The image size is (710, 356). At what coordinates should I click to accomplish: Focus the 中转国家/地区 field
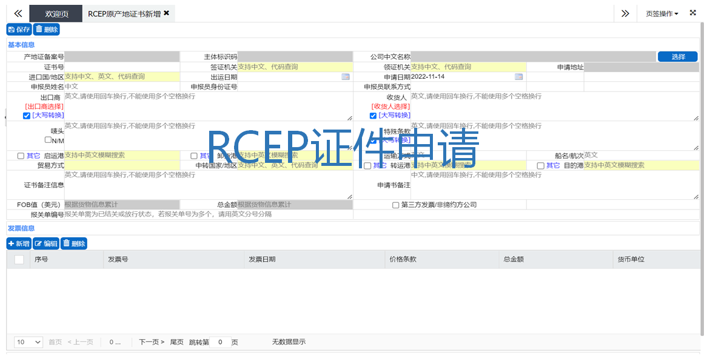(295, 165)
